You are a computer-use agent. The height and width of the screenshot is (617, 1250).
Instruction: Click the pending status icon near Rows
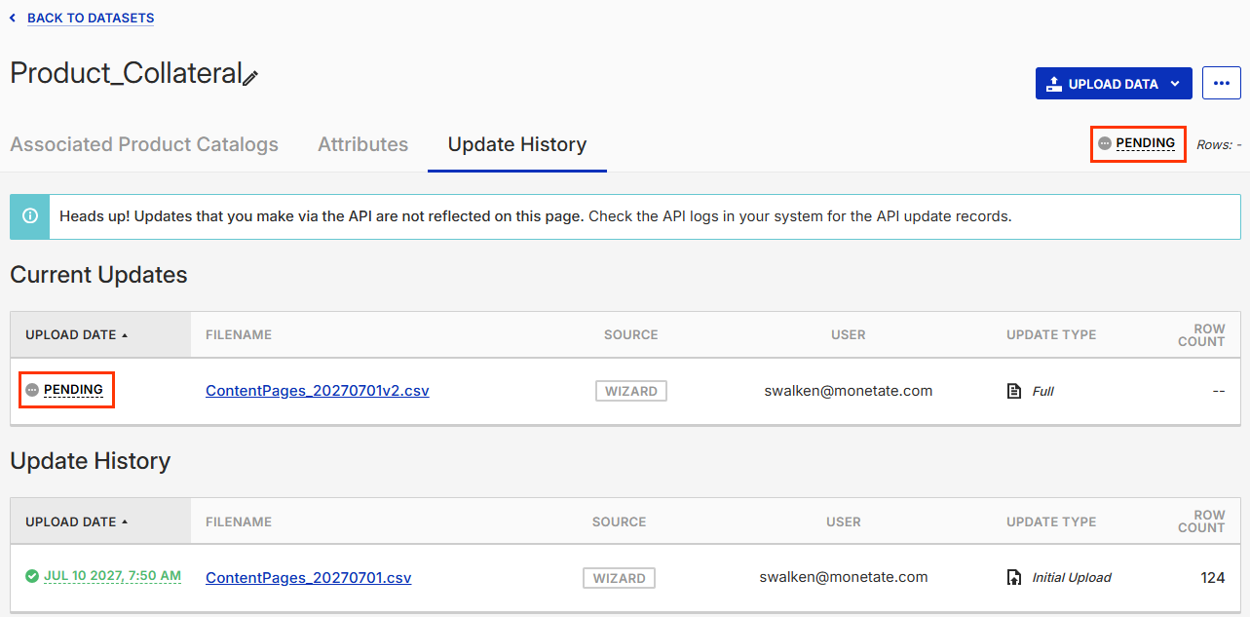(x=1104, y=143)
